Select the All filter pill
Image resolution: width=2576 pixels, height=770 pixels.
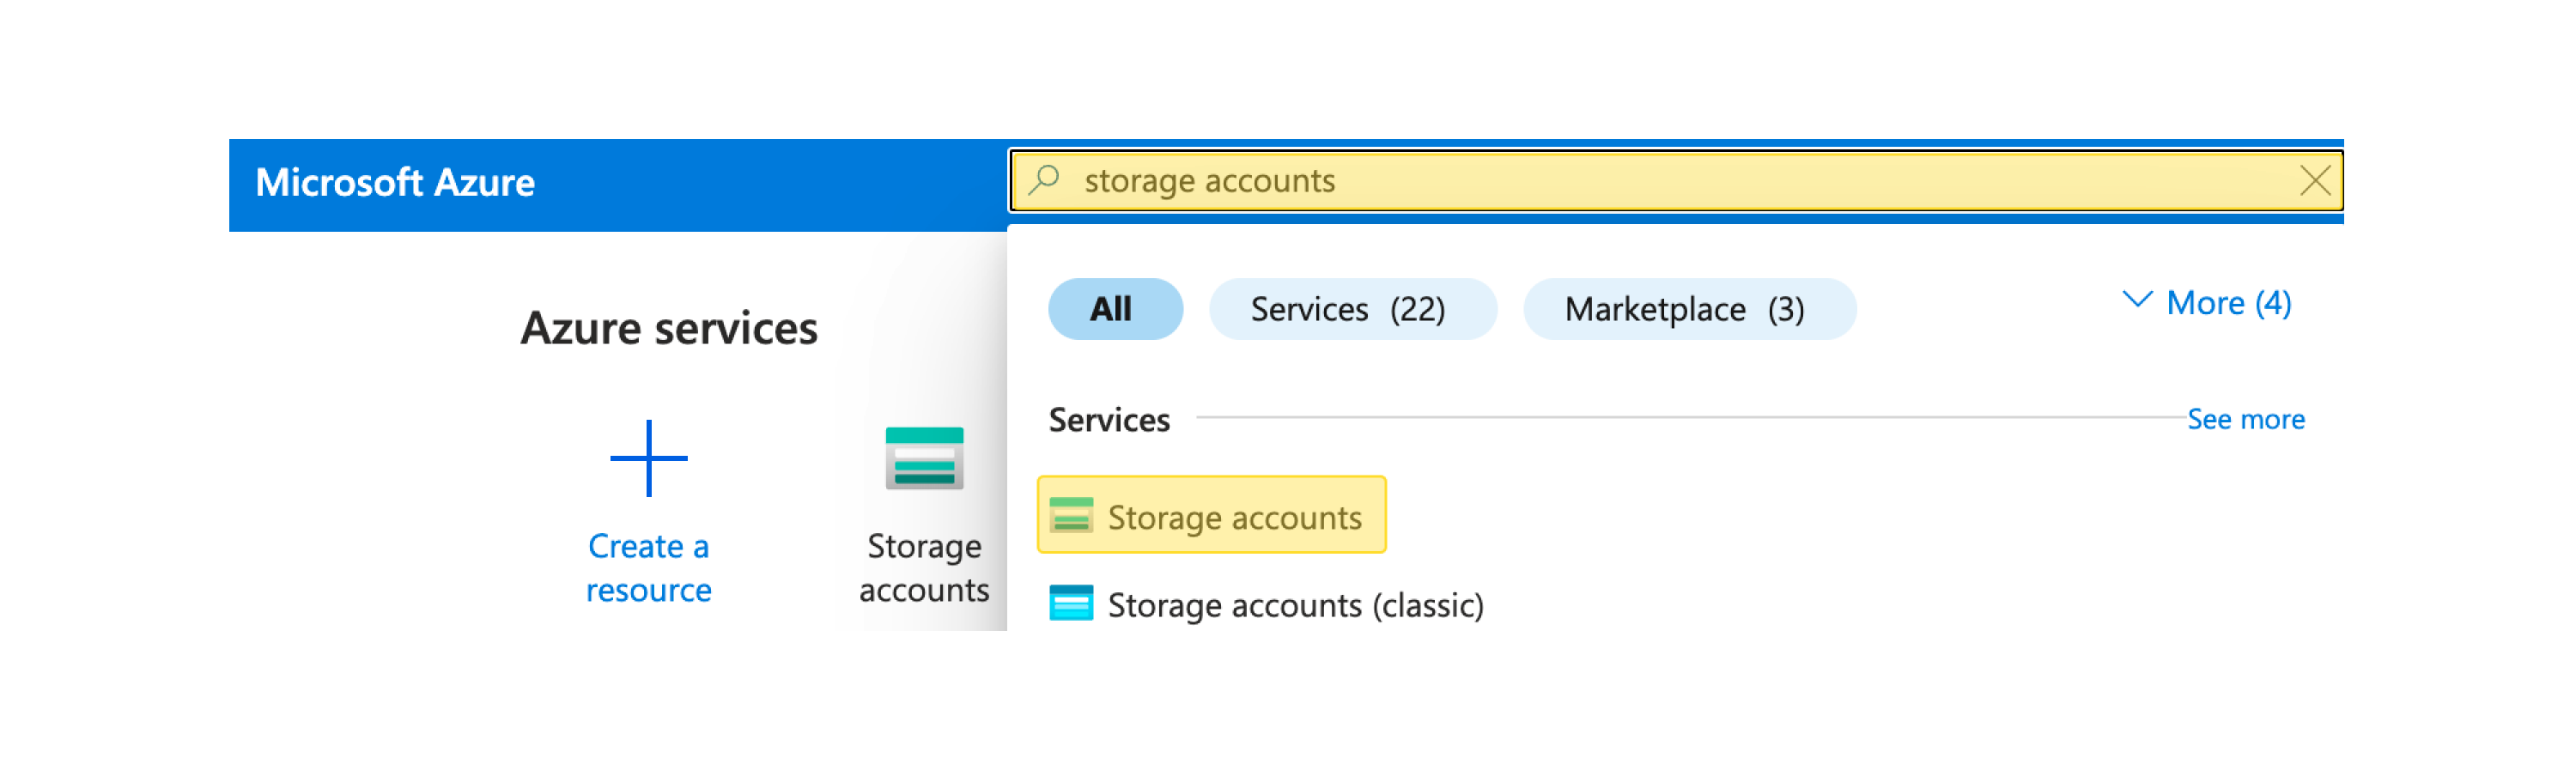click(1115, 309)
